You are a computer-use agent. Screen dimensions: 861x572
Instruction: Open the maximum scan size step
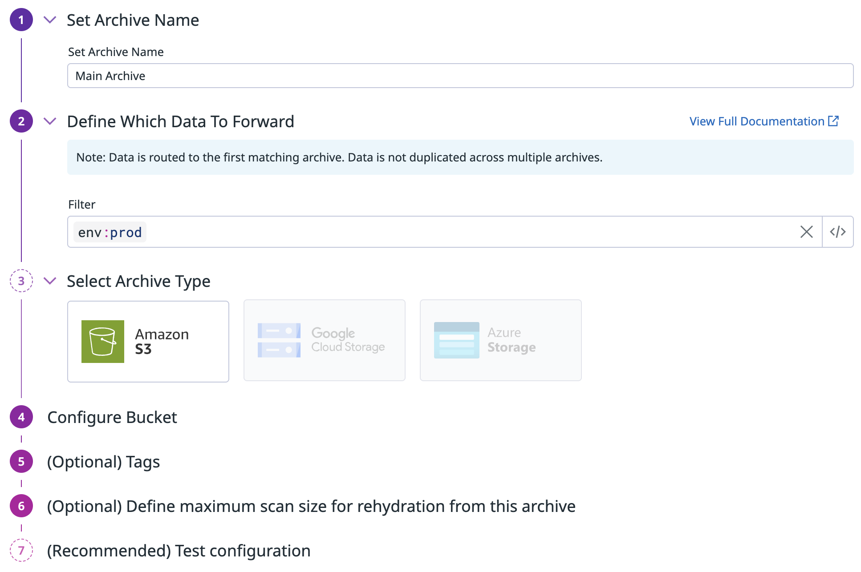(x=311, y=506)
